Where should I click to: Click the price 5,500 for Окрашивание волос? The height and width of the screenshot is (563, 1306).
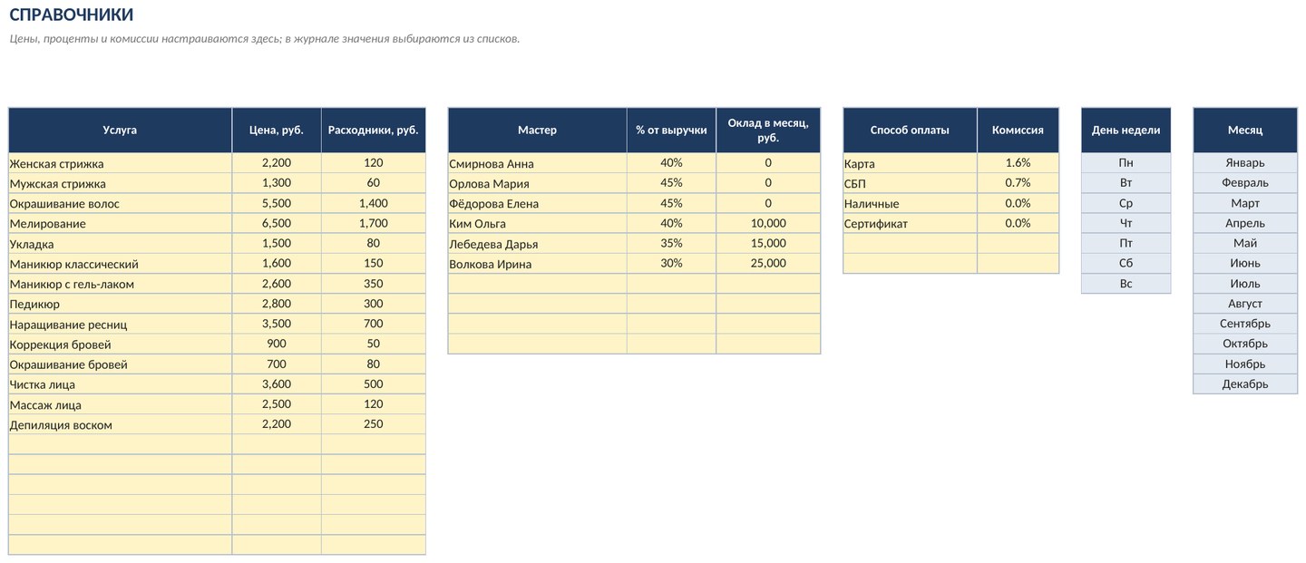point(277,203)
